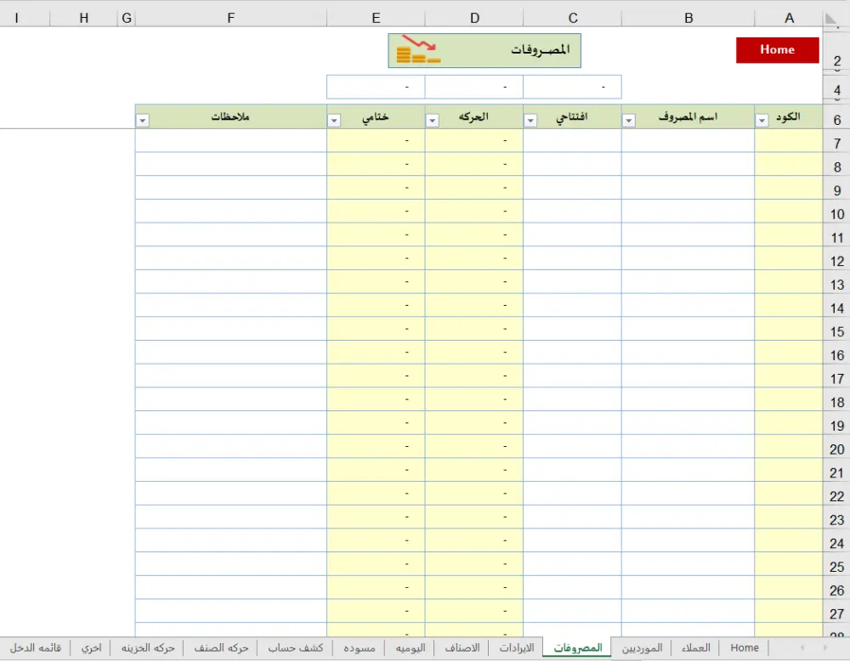The image size is (850, 661).
Task: Click the ختامي cell in row 14
Action: click(376, 305)
